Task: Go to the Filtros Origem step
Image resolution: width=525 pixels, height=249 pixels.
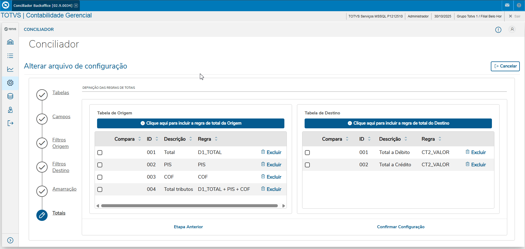Action: pos(60,143)
